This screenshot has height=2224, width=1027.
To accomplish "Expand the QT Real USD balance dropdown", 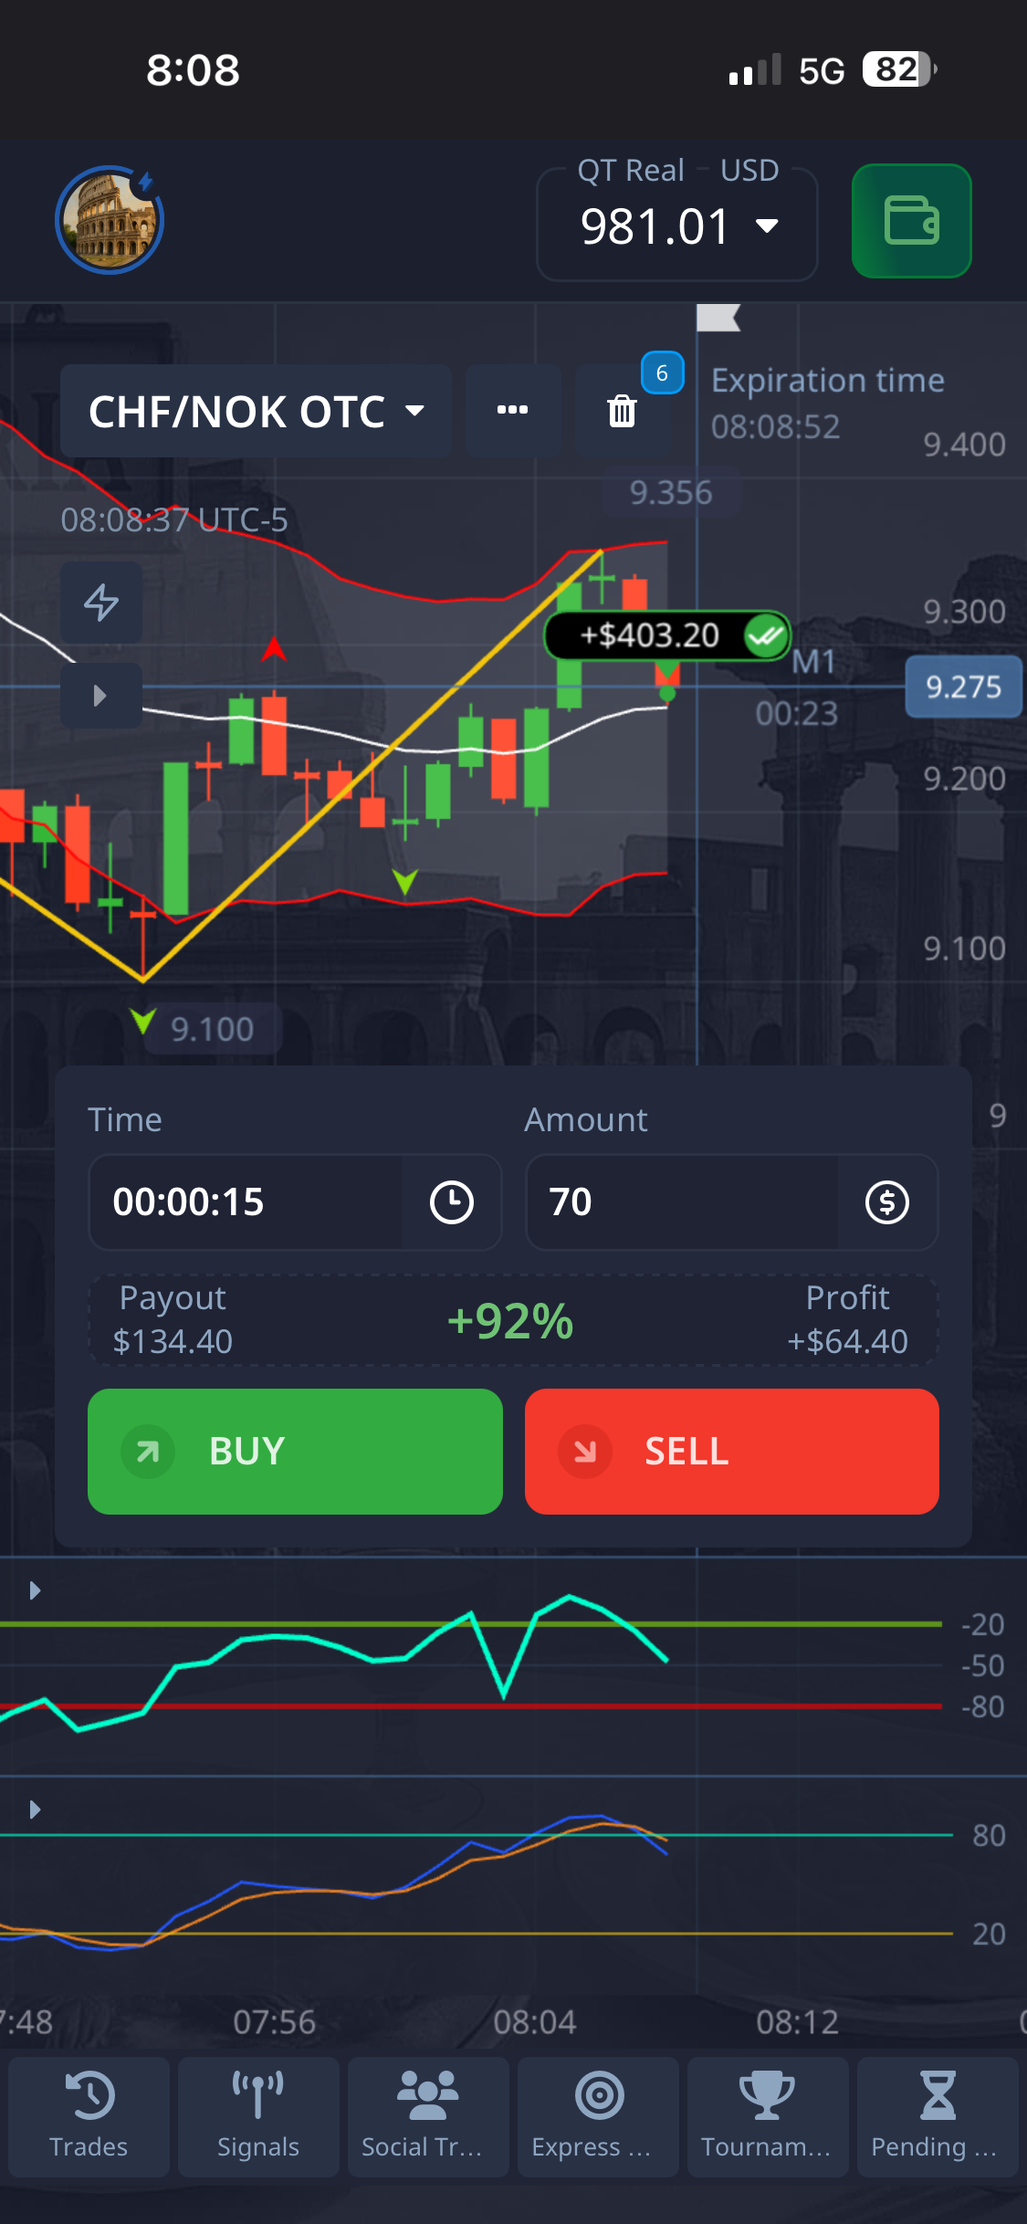I will click(677, 226).
